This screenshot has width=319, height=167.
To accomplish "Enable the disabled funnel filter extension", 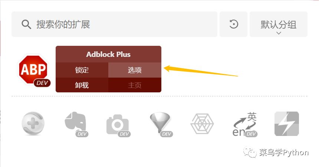I will (x=160, y=123).
